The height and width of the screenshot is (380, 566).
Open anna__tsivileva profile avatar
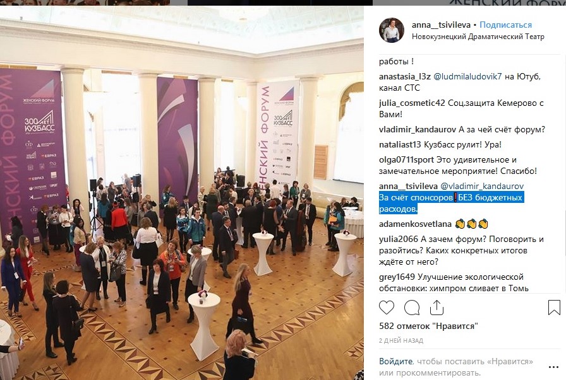[x=391, y=30]
